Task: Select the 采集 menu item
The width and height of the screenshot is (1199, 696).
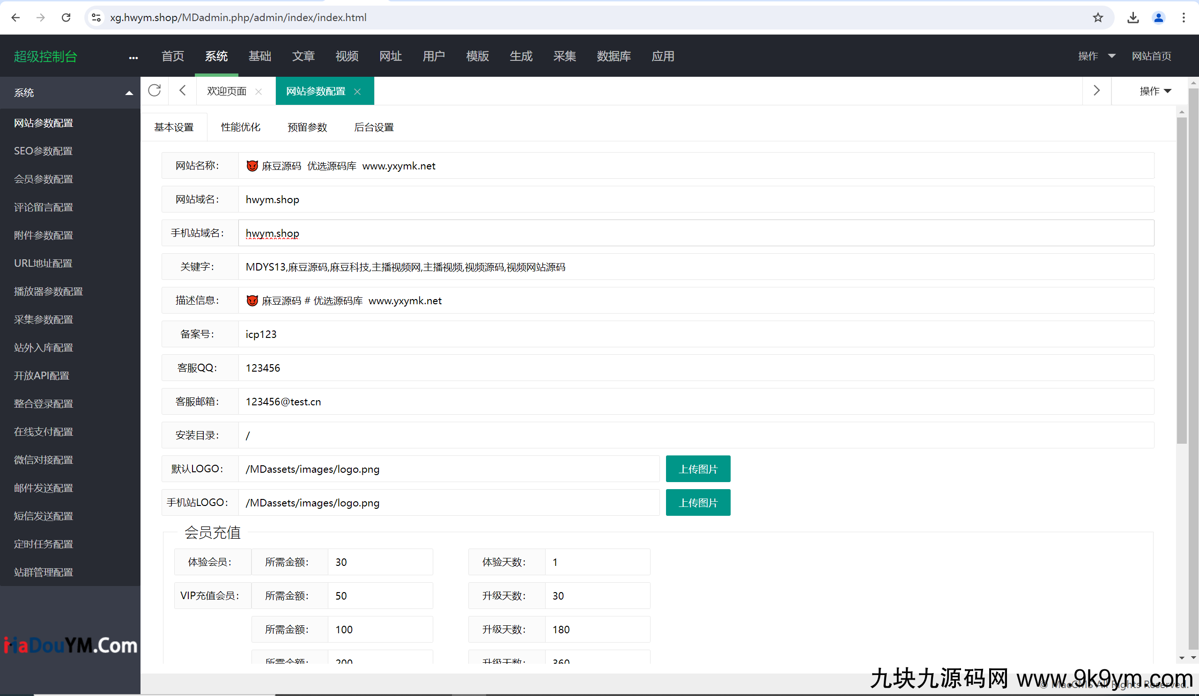Action: [562, 56]
